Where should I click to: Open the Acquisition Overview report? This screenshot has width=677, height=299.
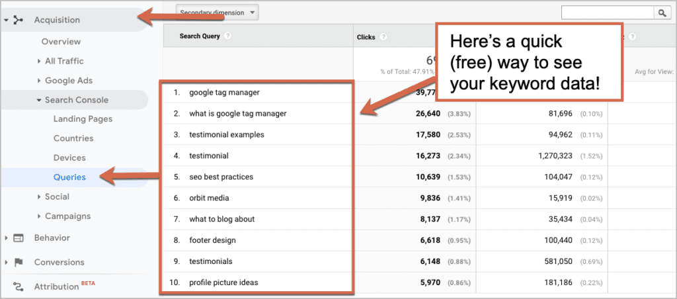click(61, 42)
